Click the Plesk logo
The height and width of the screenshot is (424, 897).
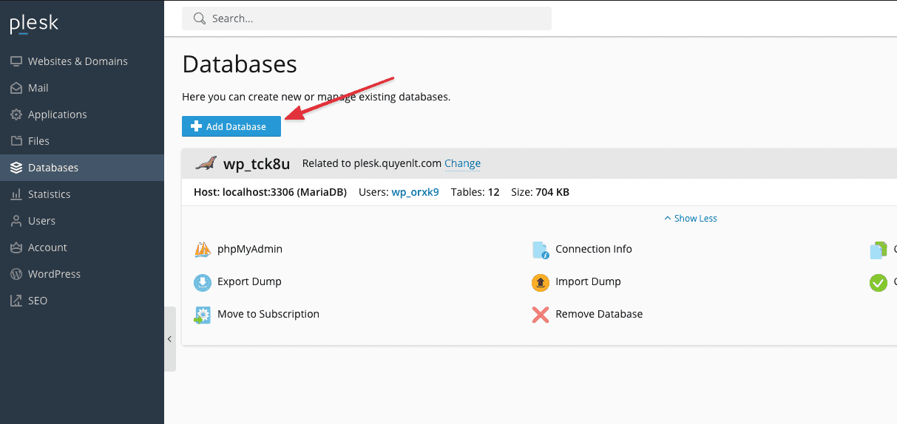pos(34,24)
